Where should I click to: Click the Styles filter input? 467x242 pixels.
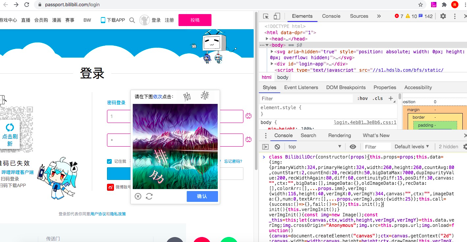[306, 98]
